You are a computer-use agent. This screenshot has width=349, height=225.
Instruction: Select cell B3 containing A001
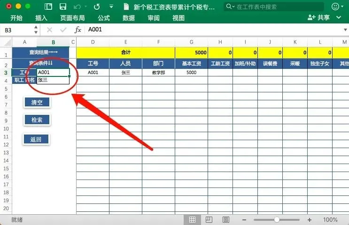click(53, 72)
